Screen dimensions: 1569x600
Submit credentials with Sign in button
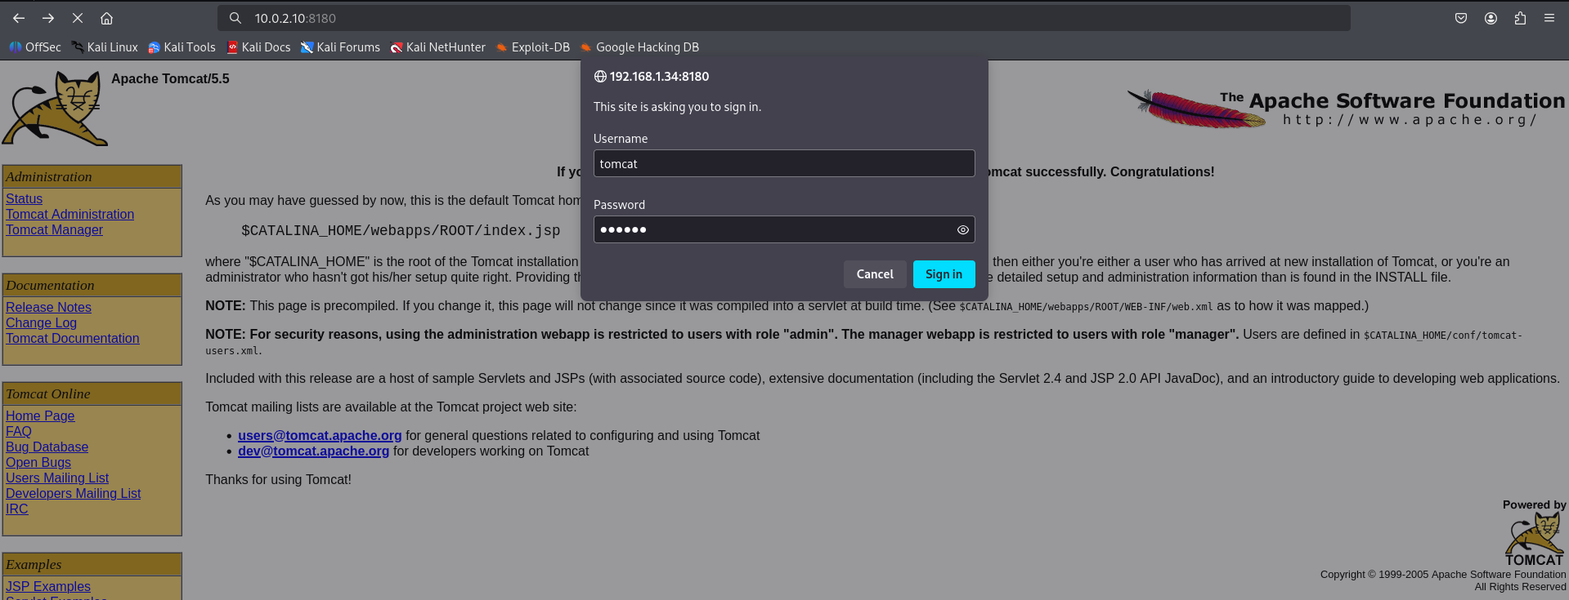click(944, 274)
